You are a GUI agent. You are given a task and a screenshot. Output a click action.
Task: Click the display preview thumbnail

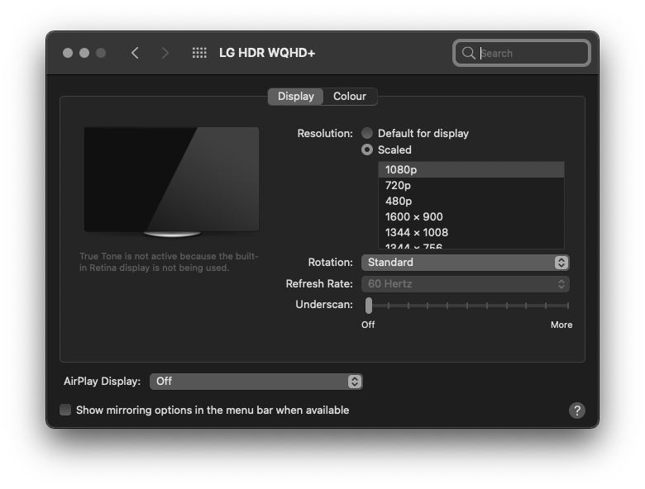(171, 182)
